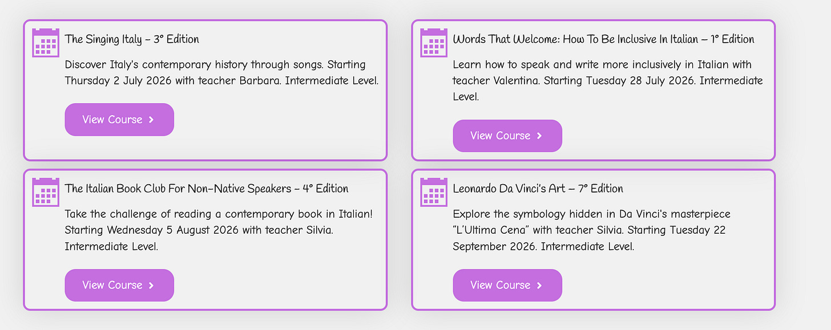Click the calendar icon next to Leonardo Da Vinci's Art
Image resolution: width=831 pixels, height=330 pixels.
pos(434,192)
